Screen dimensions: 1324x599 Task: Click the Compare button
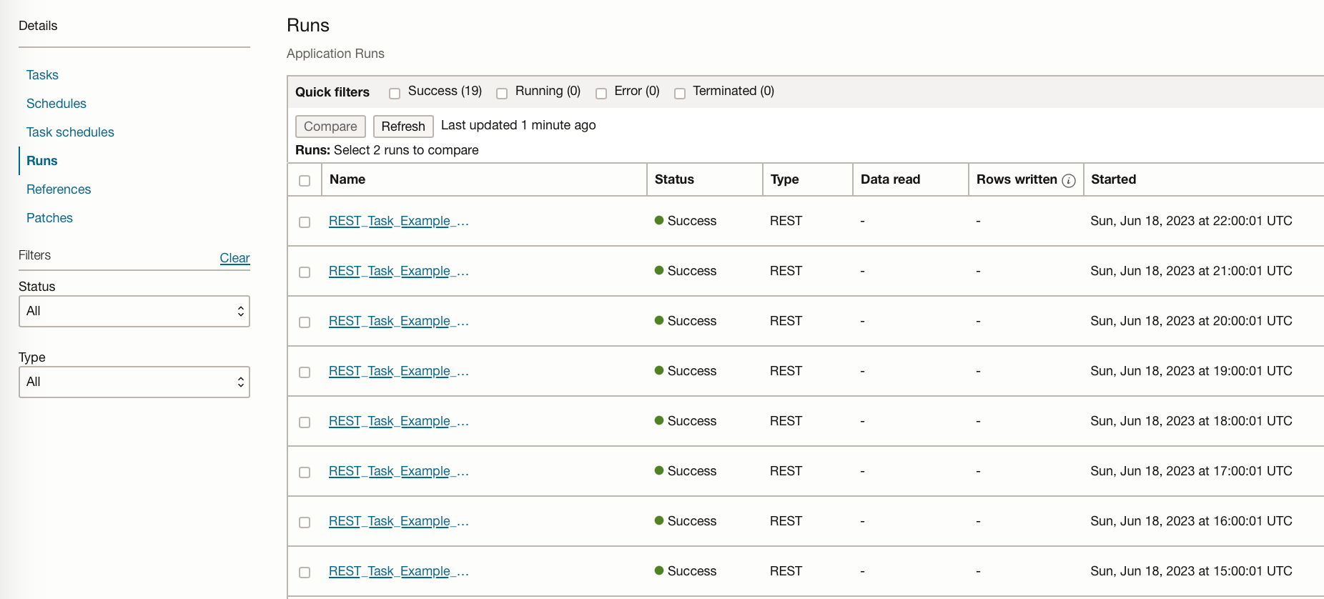[330, 127]
